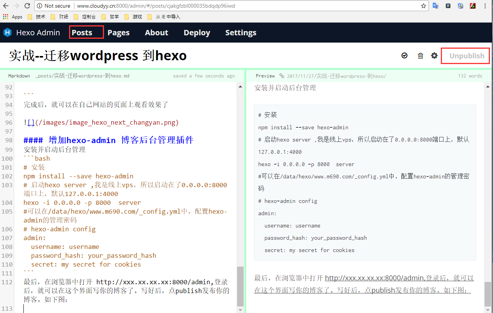Click the site info Not secure icon
493x313 pixels.
pos(40,6)
